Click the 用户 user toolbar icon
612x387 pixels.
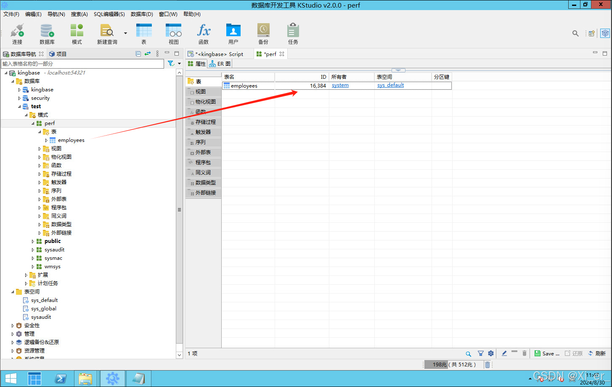pyautogui.click(x=233, y=34)
